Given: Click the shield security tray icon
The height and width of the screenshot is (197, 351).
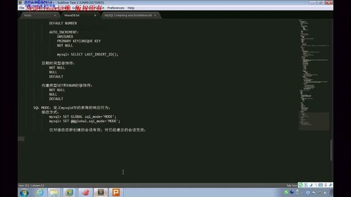Looking at the screenshot, I should (308, 193).
